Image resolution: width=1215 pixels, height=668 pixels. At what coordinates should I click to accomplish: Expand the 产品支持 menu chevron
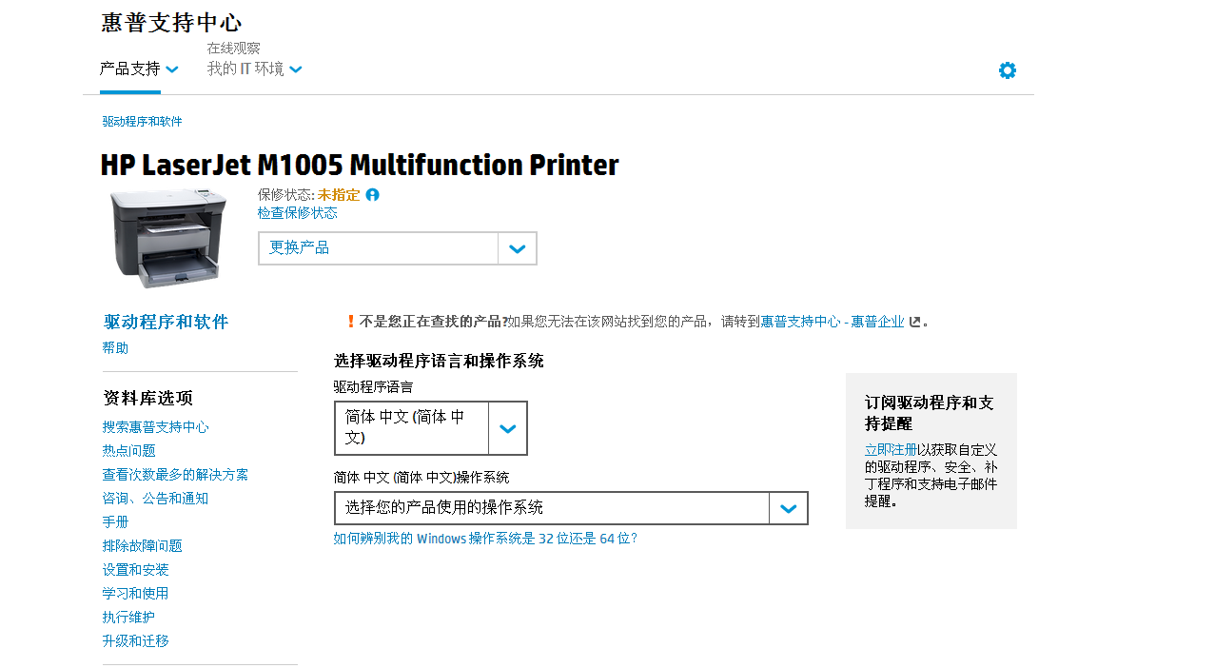click(x=172, y=69)
